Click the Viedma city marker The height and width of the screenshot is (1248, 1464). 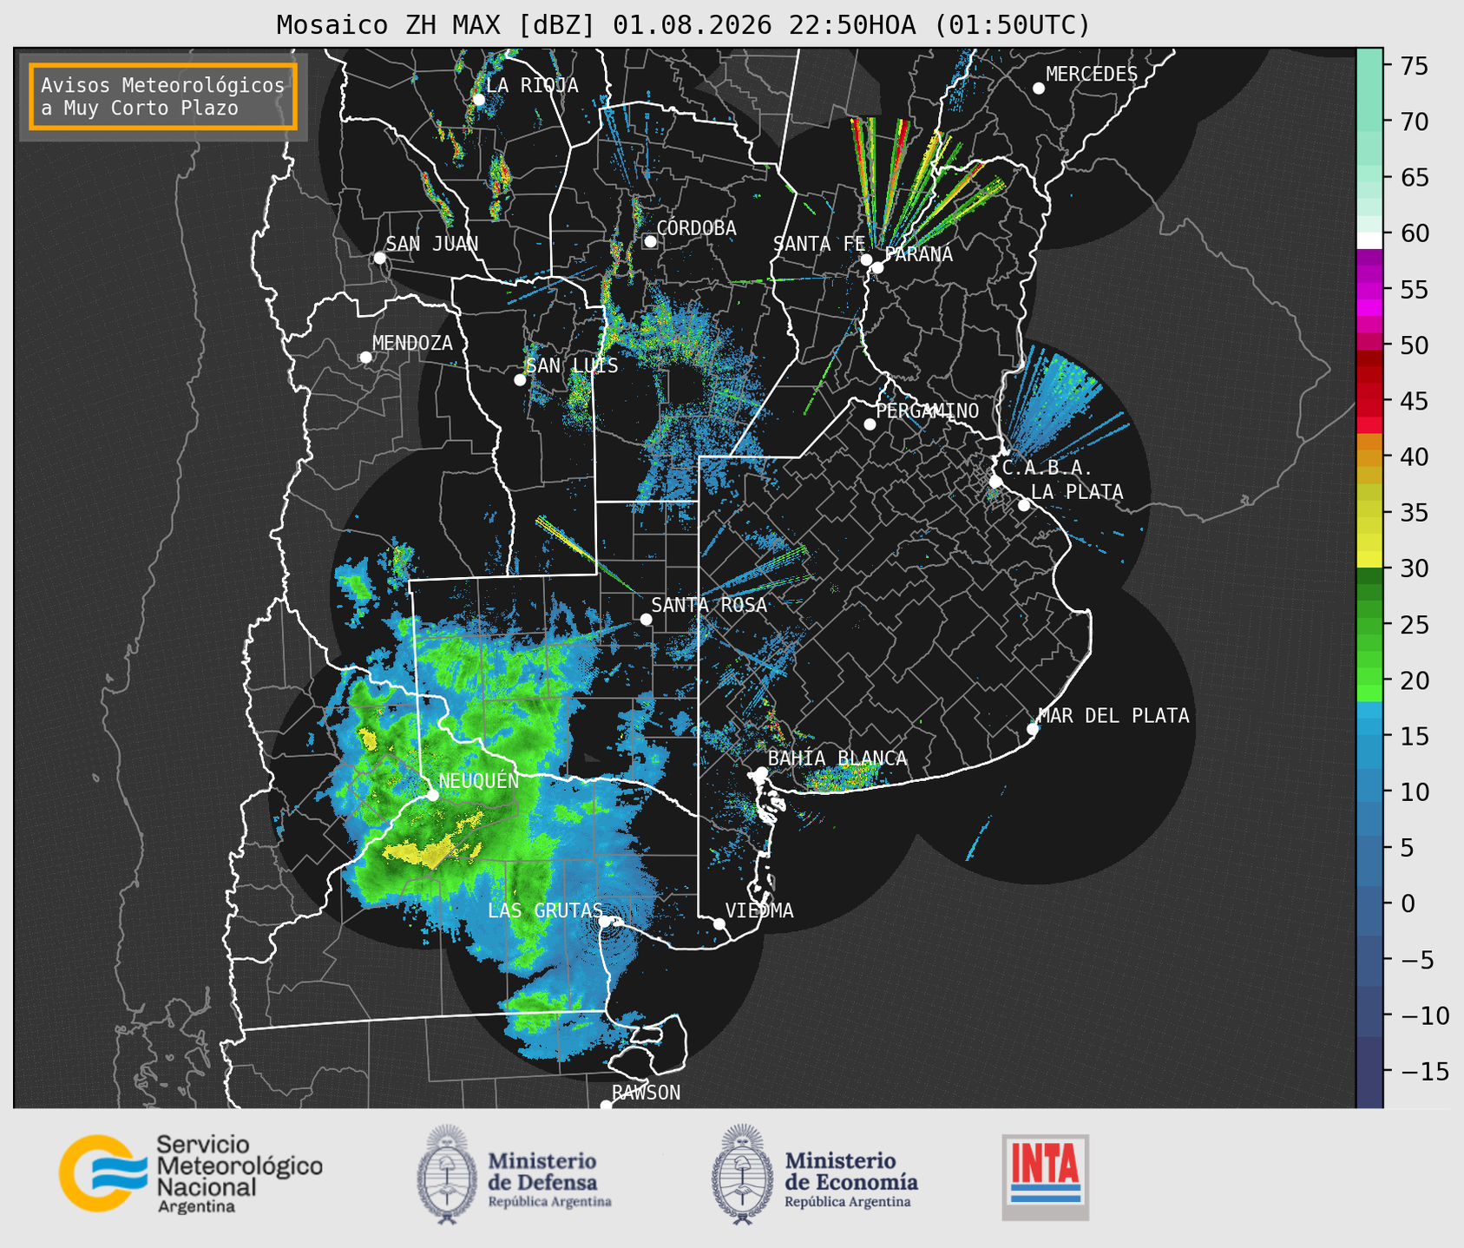coord(719,923)
